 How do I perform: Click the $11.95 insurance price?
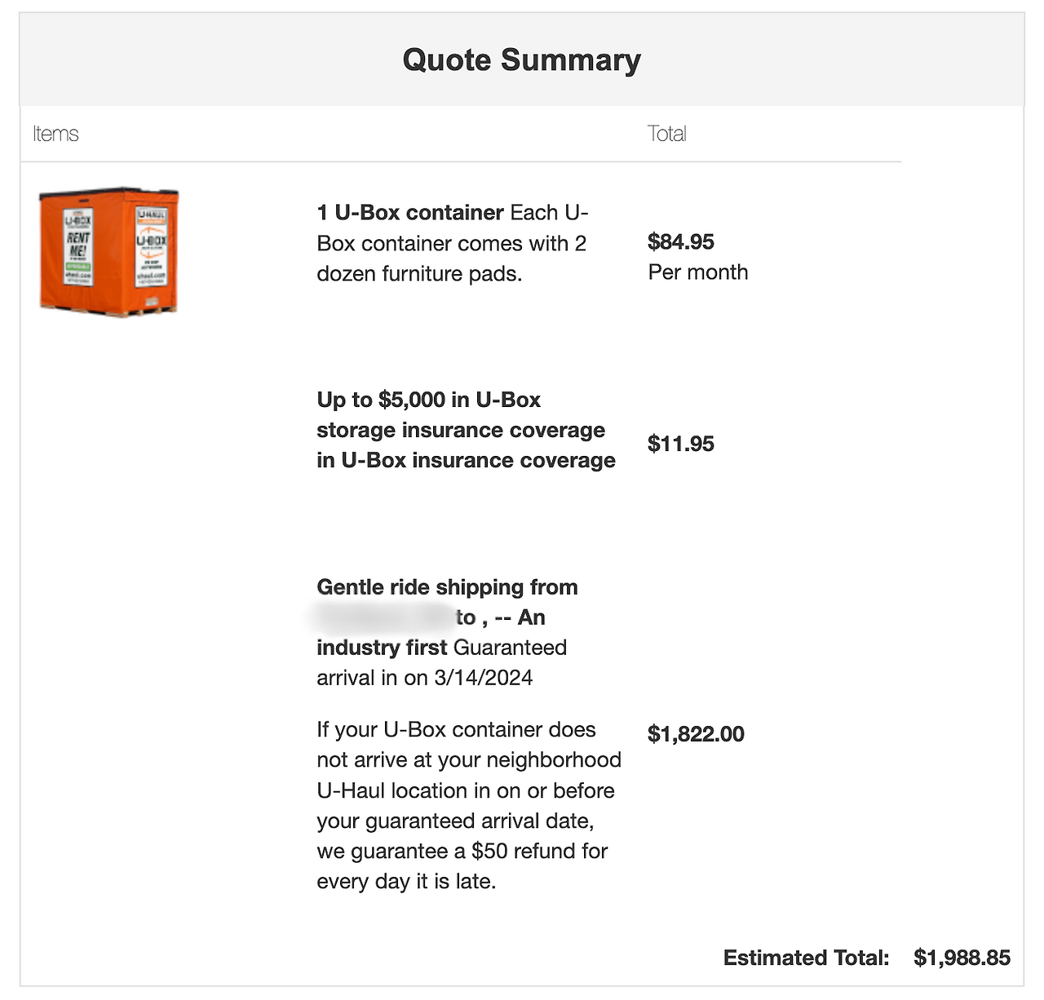680,444
